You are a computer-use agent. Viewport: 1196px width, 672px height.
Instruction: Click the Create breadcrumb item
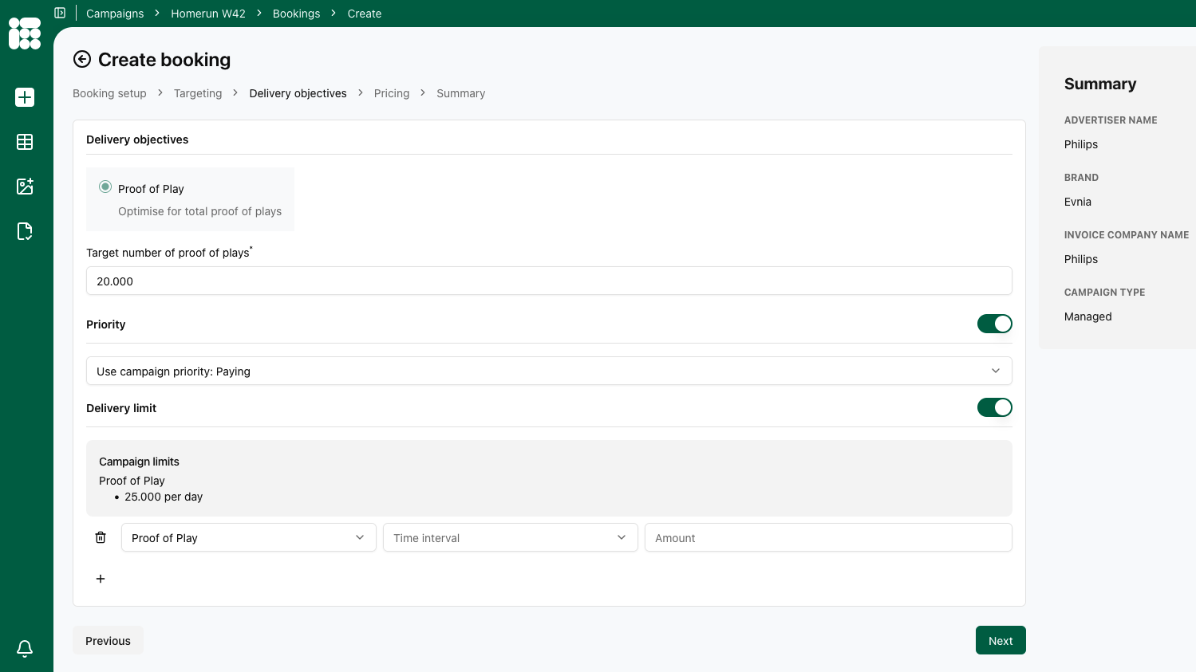click(365, 14)
